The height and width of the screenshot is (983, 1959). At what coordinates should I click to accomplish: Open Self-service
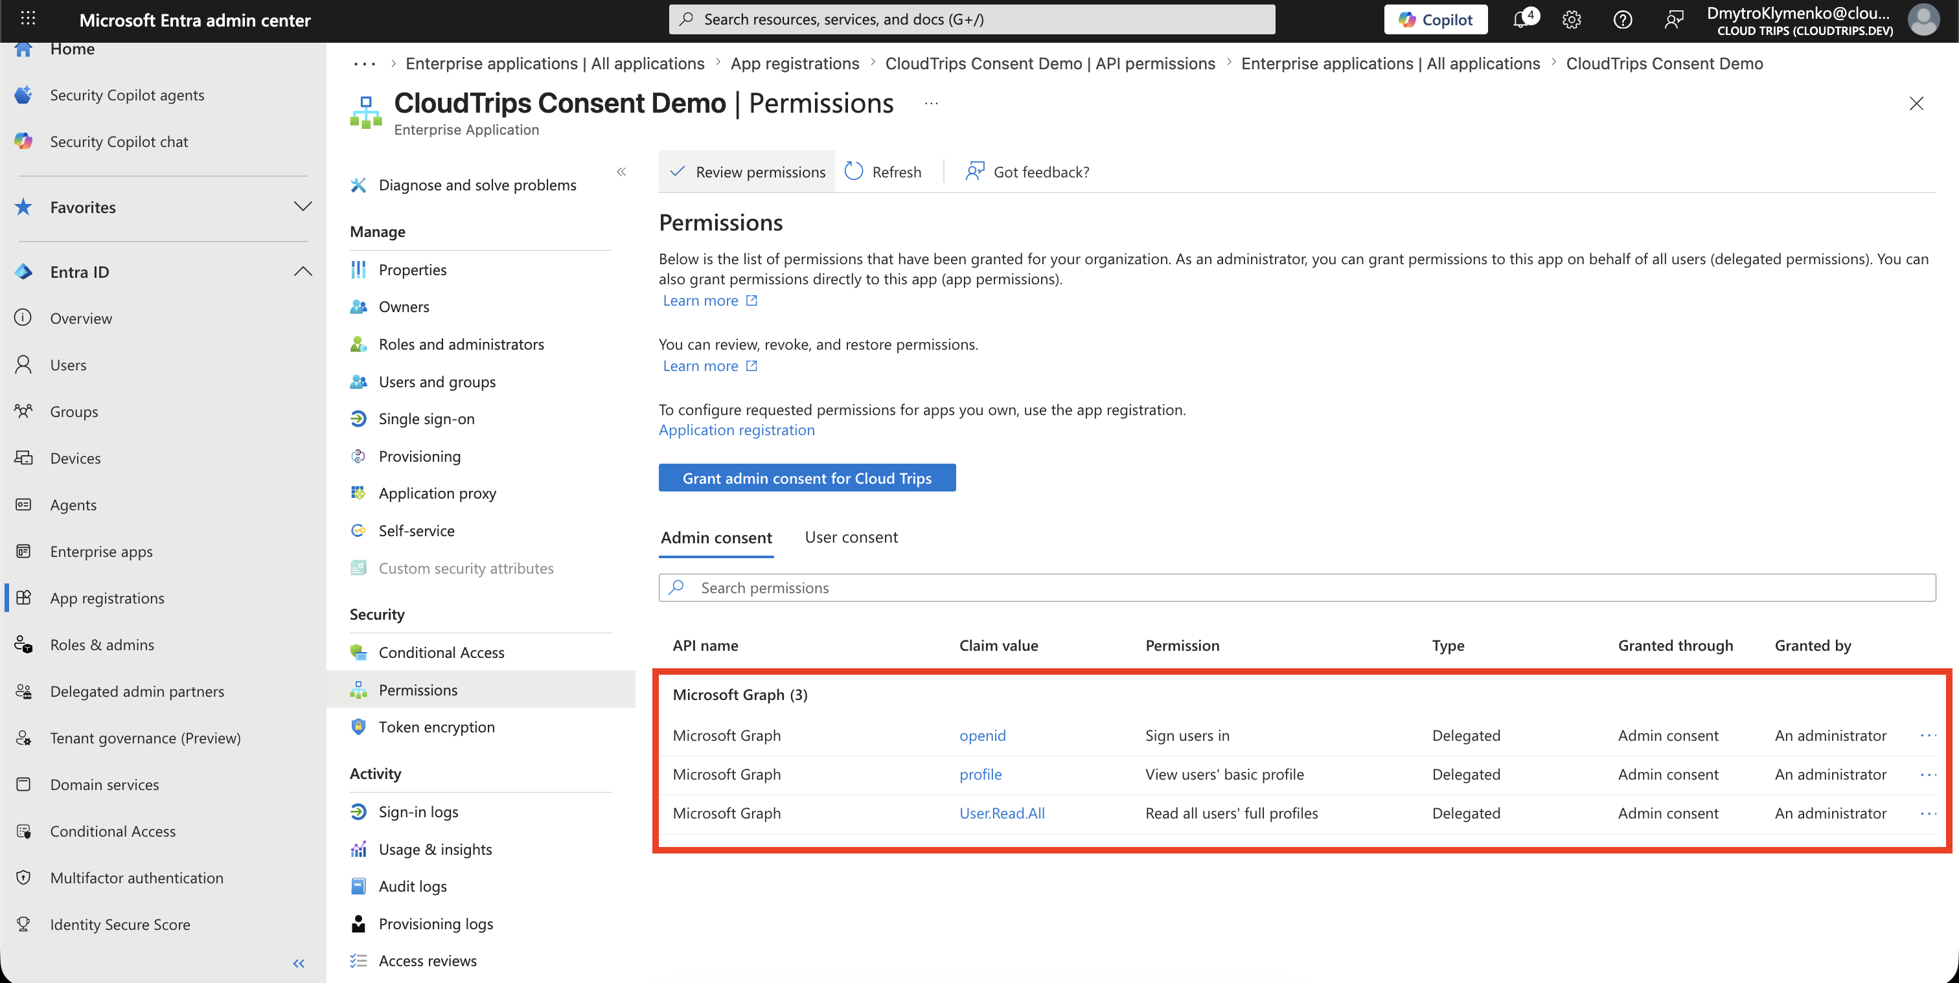pyautogui.click(x=417, y=530)
